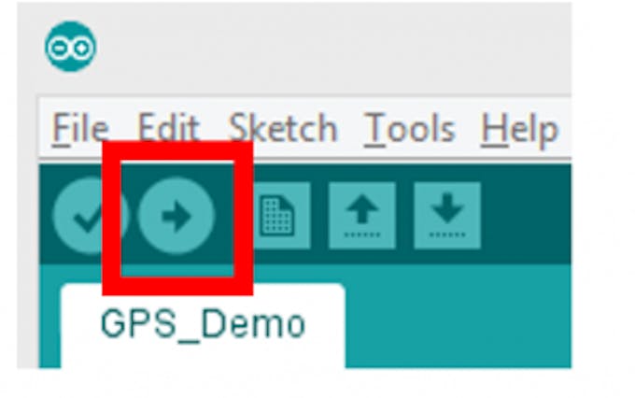
Task: Open a sketch using the up-arrow icon
Action: [362, 216]
